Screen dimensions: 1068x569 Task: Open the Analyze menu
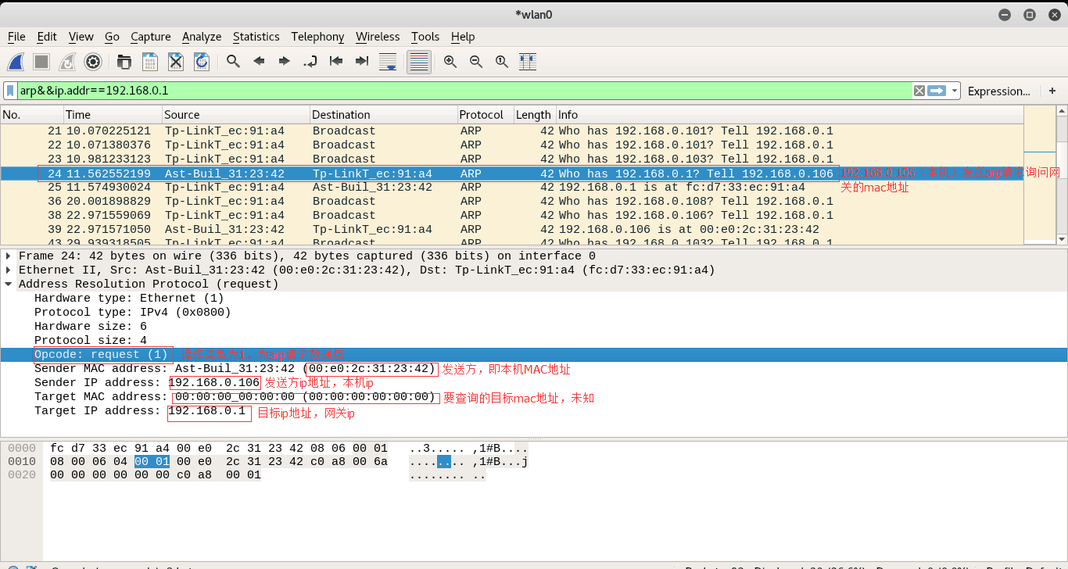click(202, 37)
